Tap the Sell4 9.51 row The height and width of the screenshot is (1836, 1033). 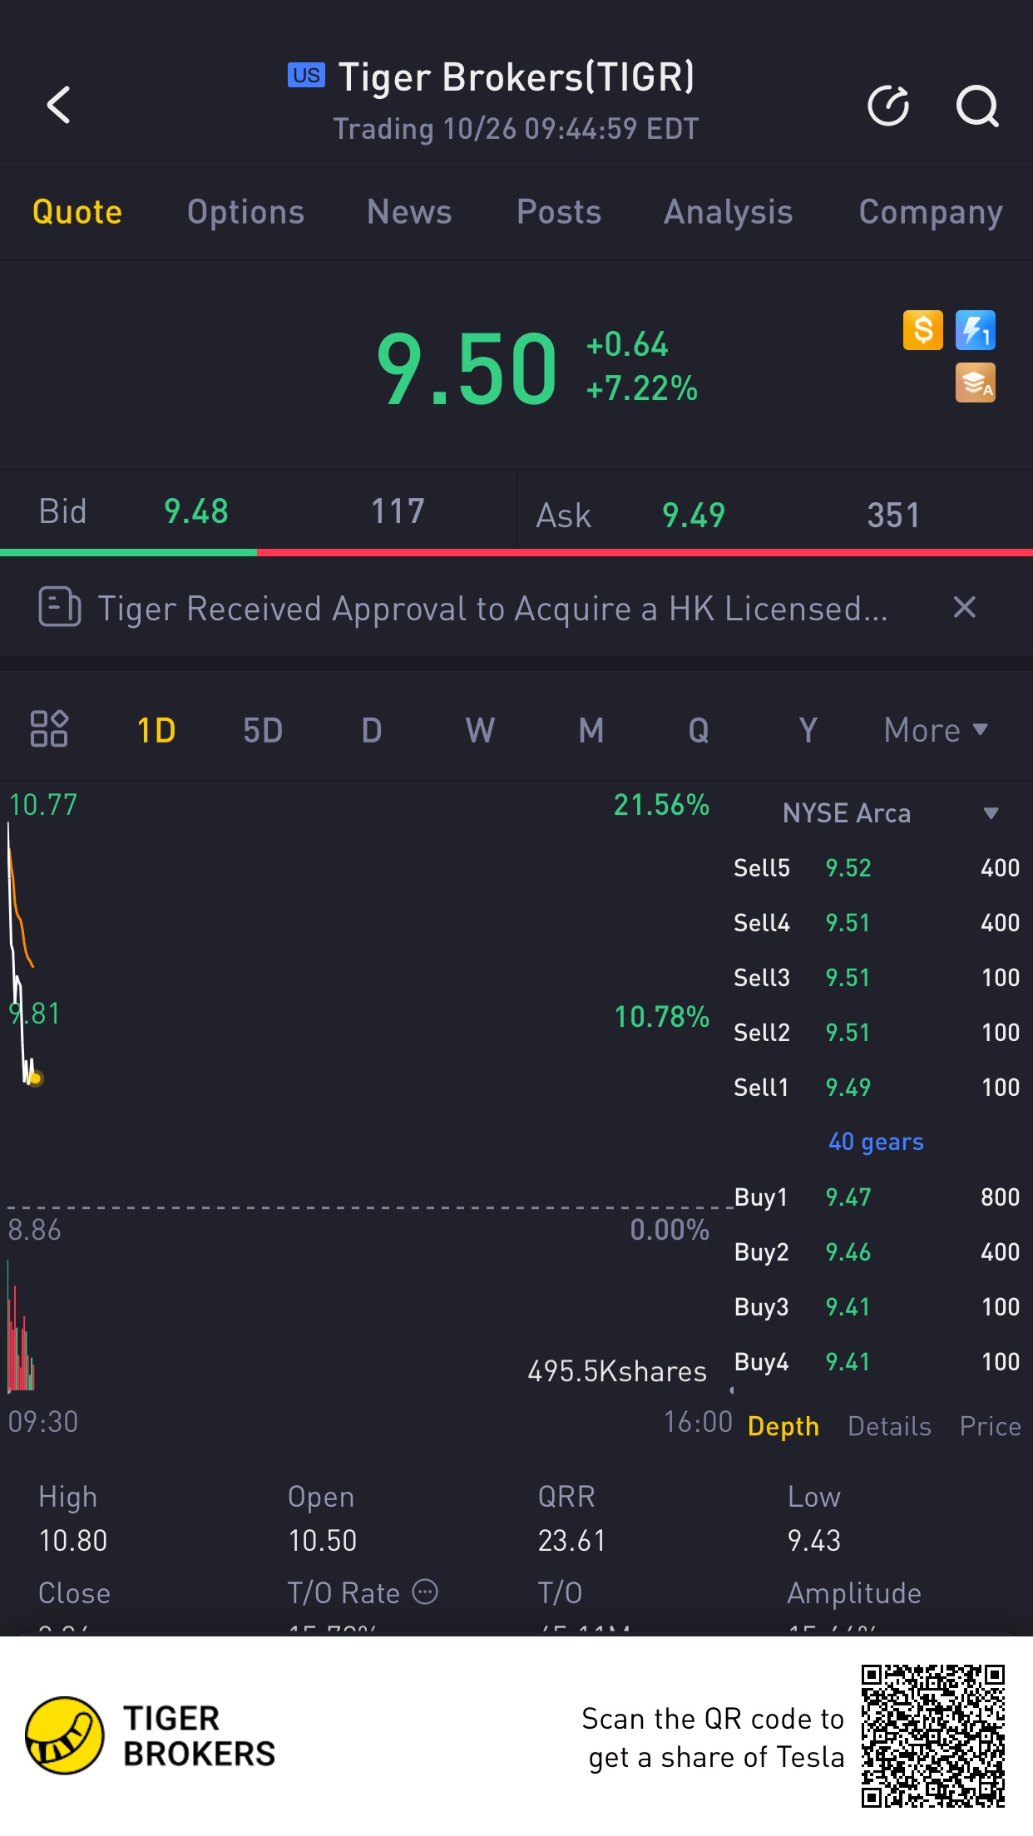click(877, 922)
